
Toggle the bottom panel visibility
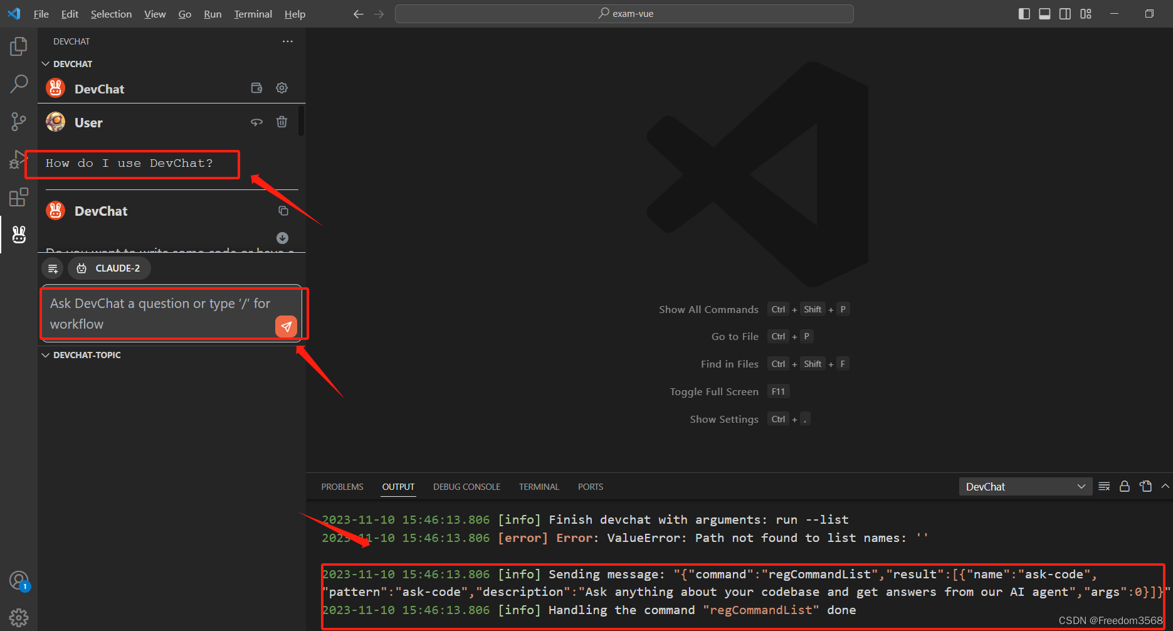[1044, 14]
